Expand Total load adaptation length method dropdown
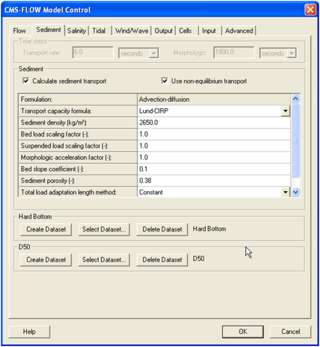Viewport: 320px width, 347px height. (x=285, y=192)
